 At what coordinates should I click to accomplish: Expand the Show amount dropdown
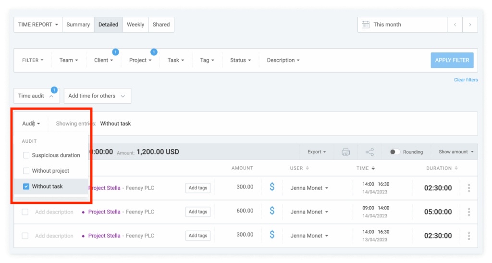(455, 152)
